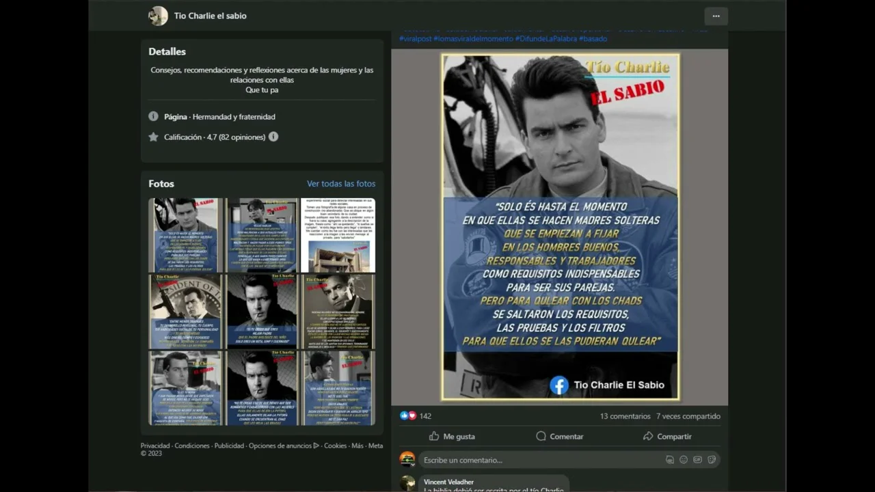Open Ver todas las fotos link

point(340,184)
